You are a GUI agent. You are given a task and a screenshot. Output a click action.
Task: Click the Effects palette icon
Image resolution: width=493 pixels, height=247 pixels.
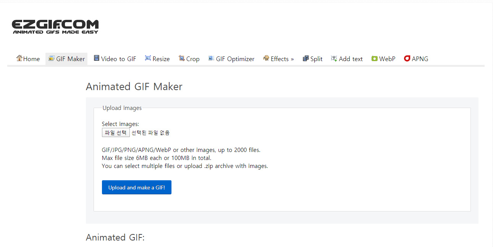[265, 58]
